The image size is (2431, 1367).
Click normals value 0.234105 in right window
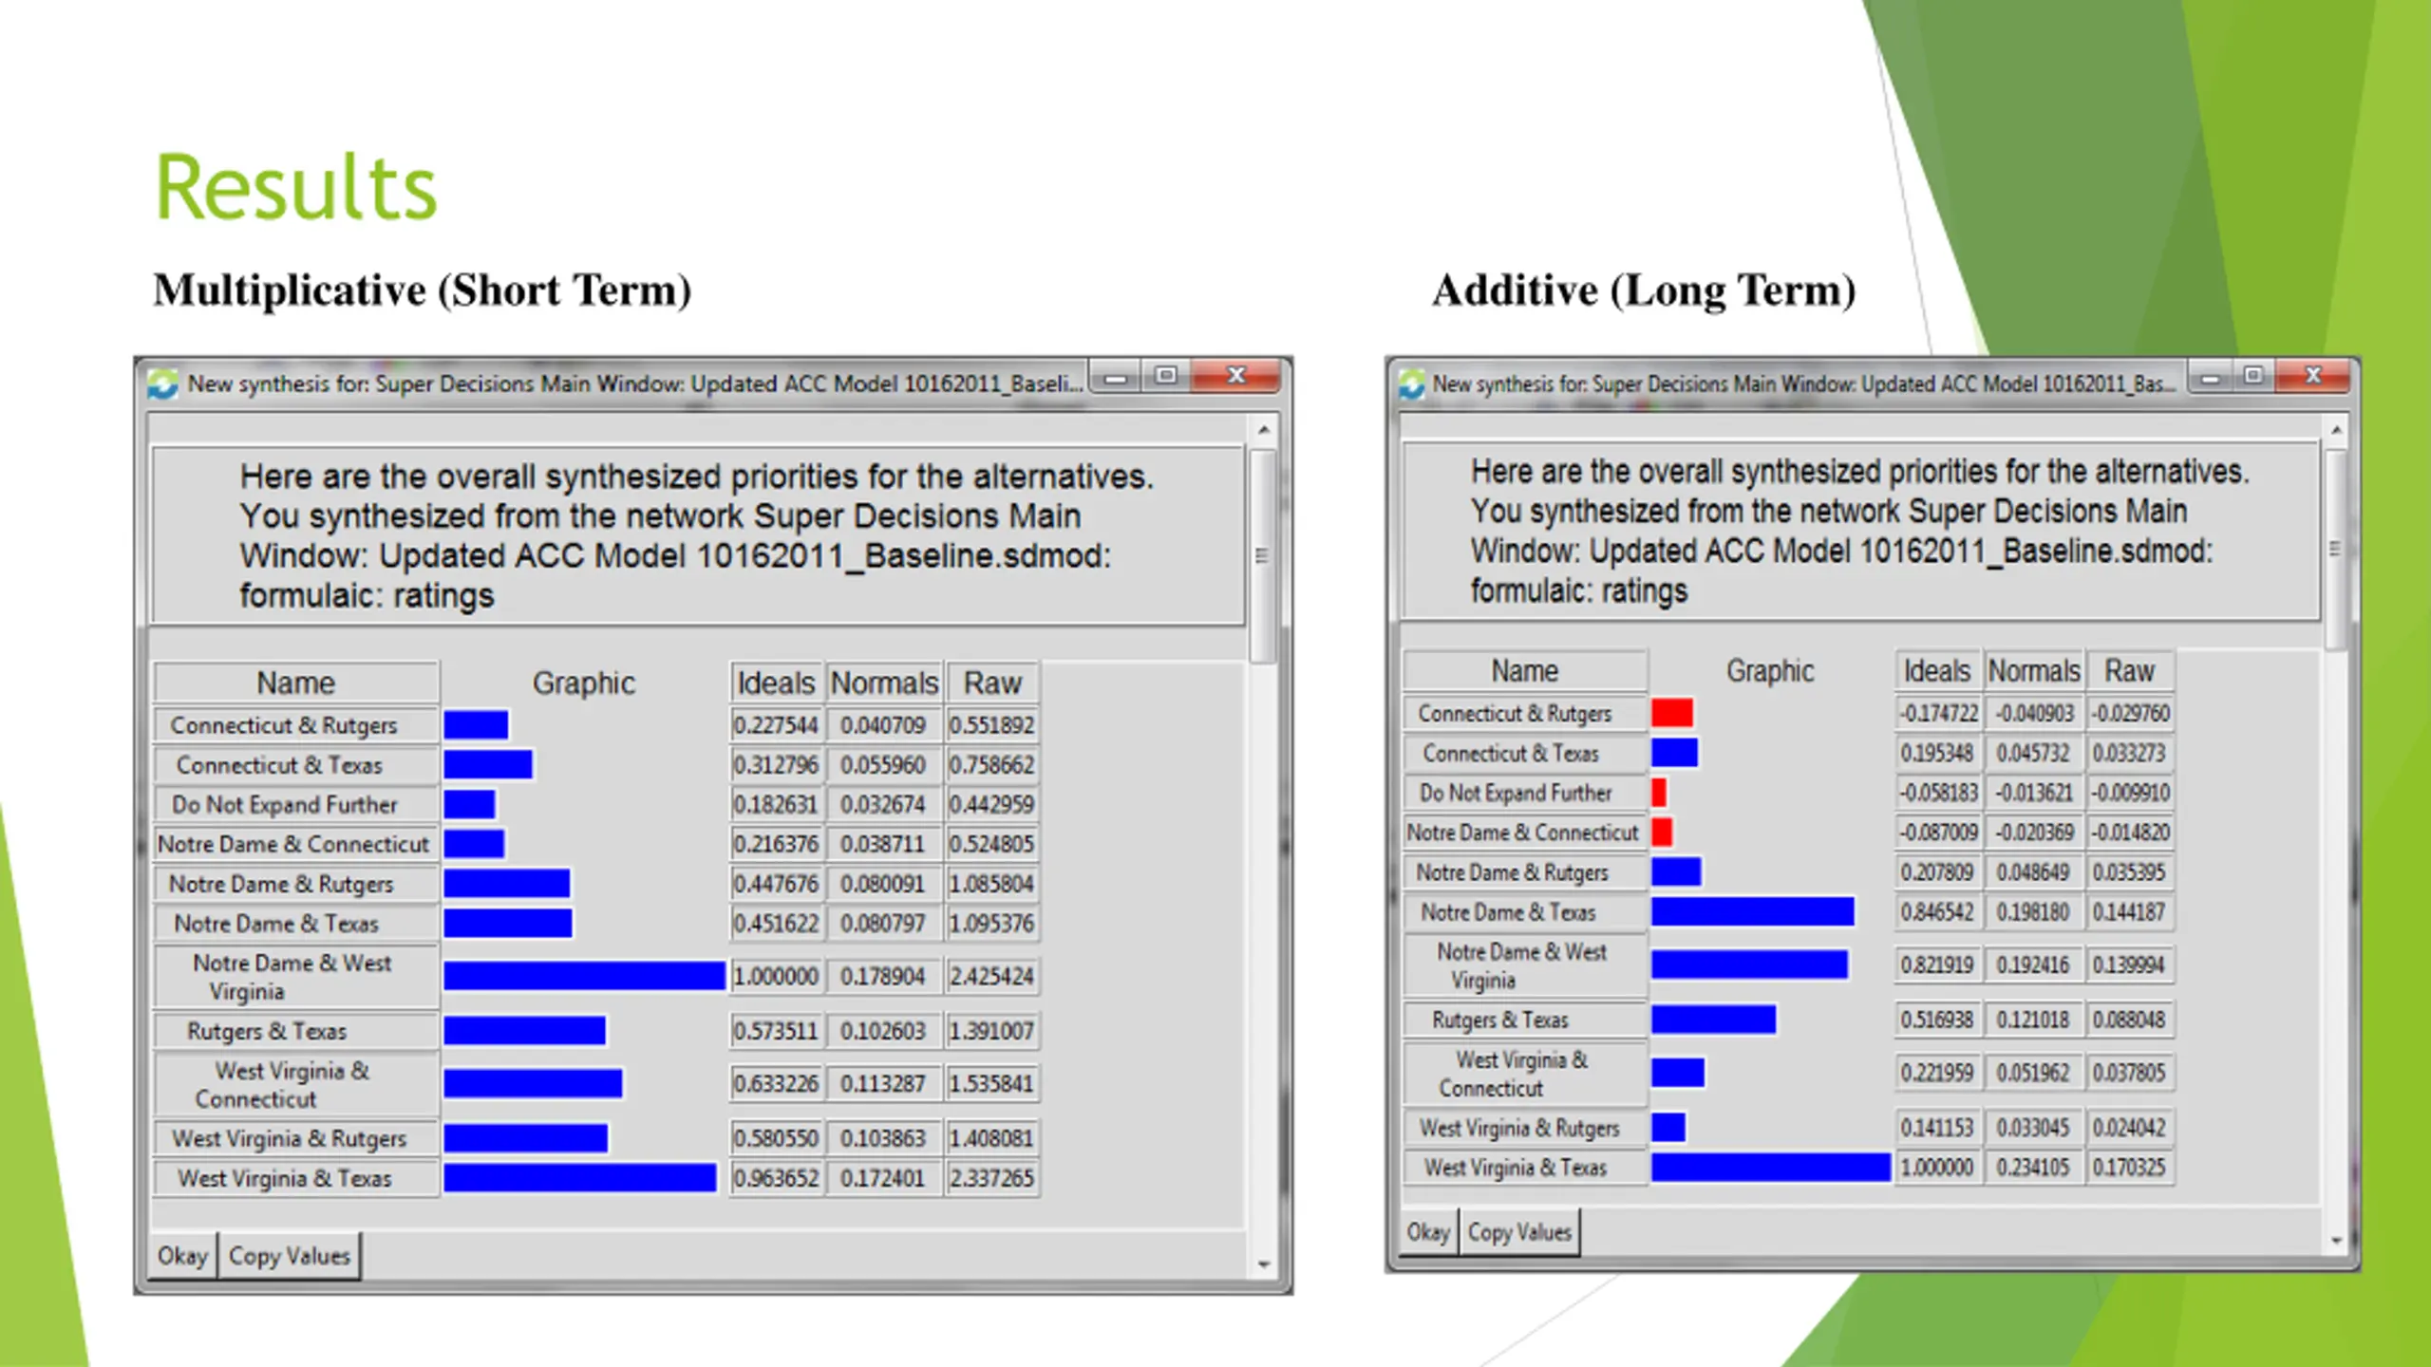(2033, 1168)
